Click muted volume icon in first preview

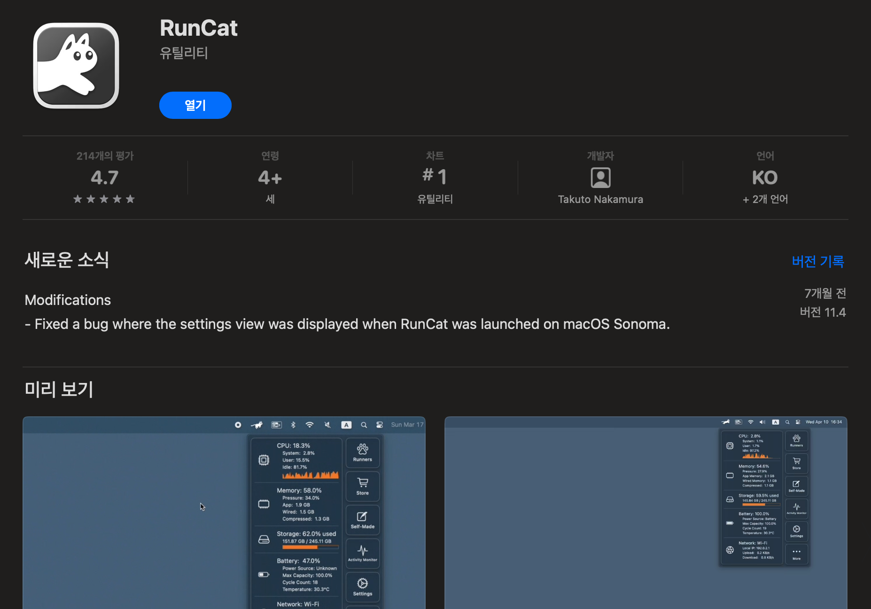[327, 425]
